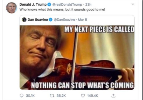This screenshot has width=143, height=100.
Task: Retweet using the retweet arrows icon
Action: point(52,96)
